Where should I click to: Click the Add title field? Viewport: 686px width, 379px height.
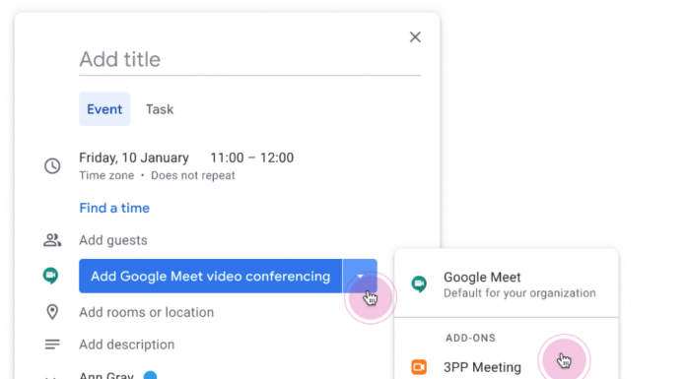tap(249, 60)
